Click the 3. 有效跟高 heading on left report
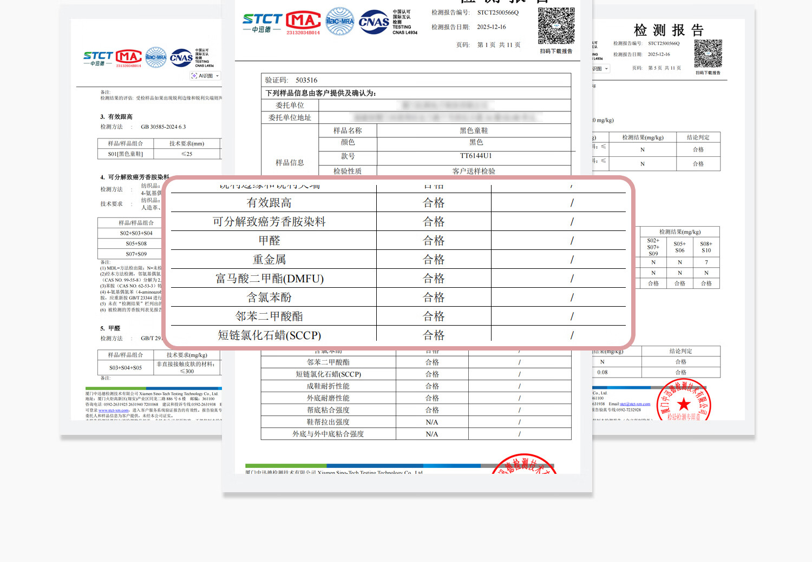 tap(116, 117)
